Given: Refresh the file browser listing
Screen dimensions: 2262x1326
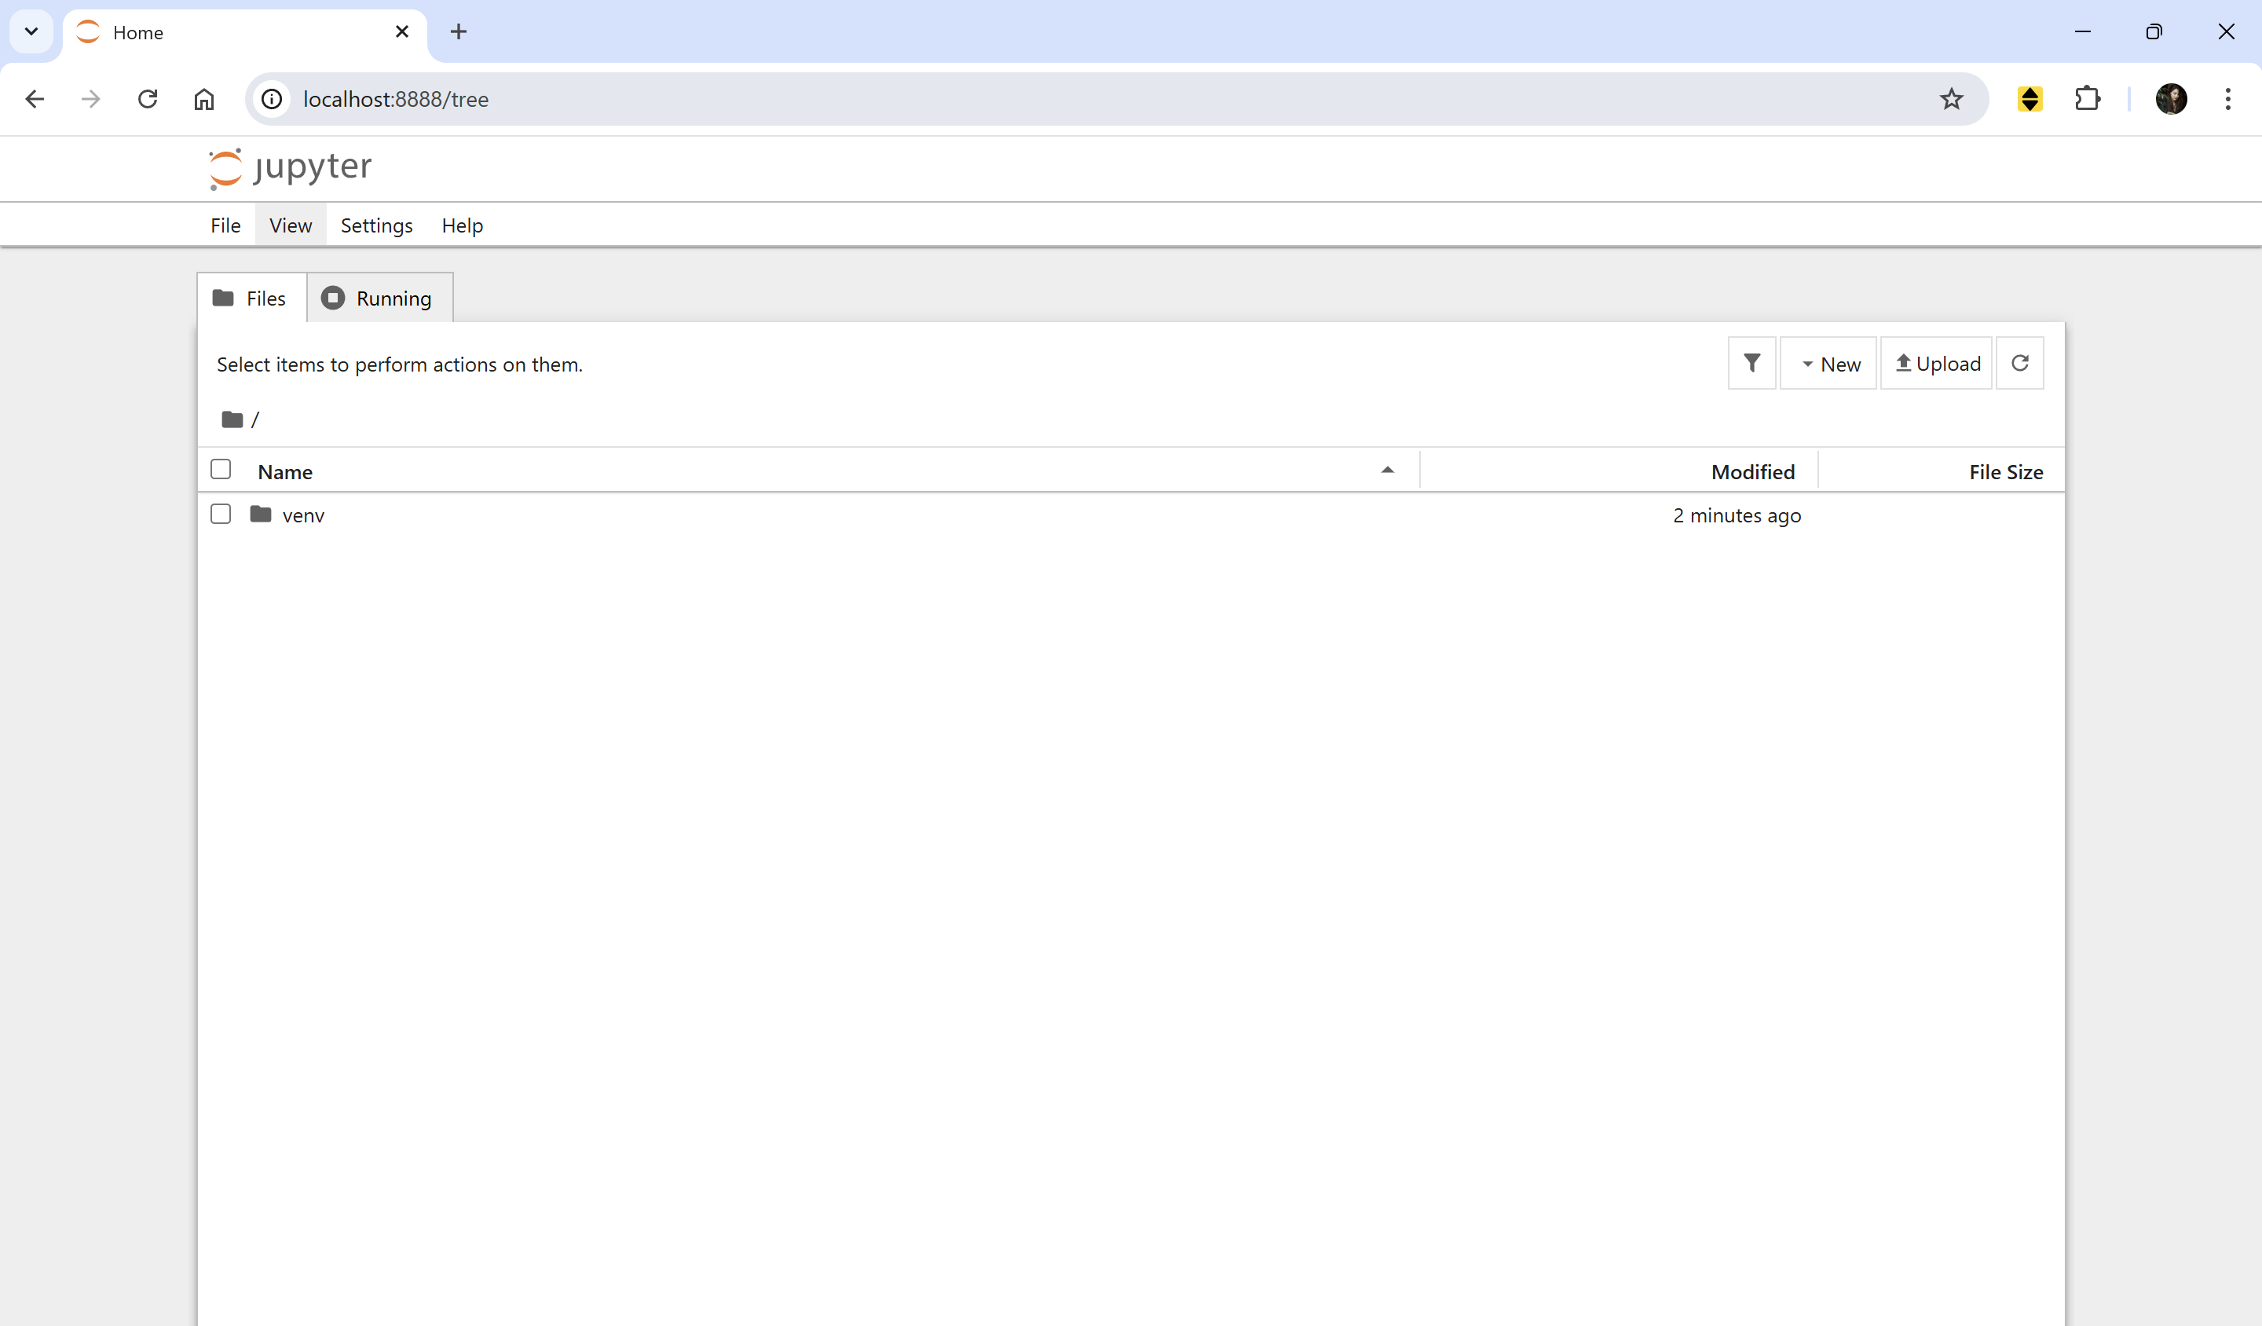Looking at the screenshot, I should point(2019,363).
